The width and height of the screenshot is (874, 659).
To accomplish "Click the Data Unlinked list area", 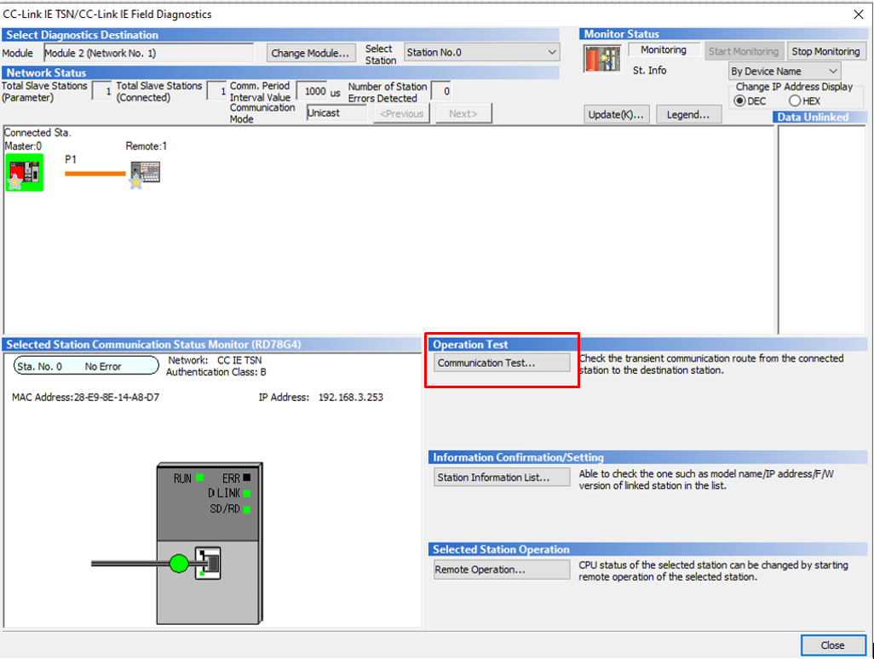I will pos(821,230).
